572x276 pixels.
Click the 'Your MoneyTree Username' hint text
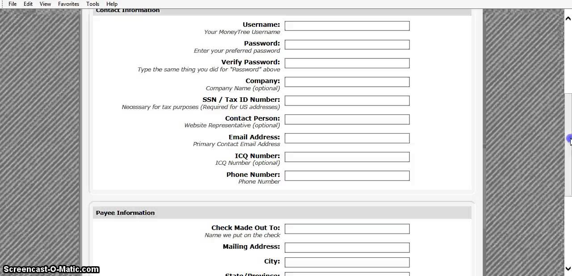pos(242,32)
